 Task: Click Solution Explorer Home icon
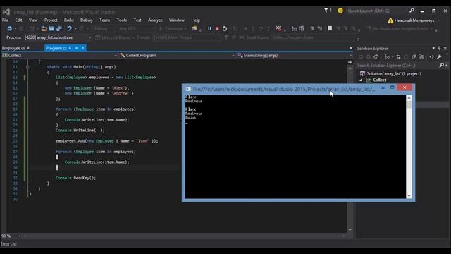pos(376,57)
